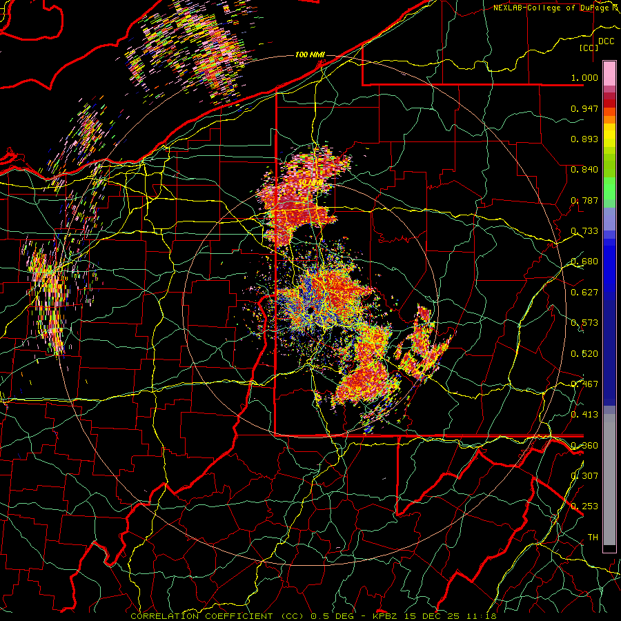The width and height of the screenshot is (621, 621).
Task: Pick the 0.840 scale label
Action: click(584, 170)
